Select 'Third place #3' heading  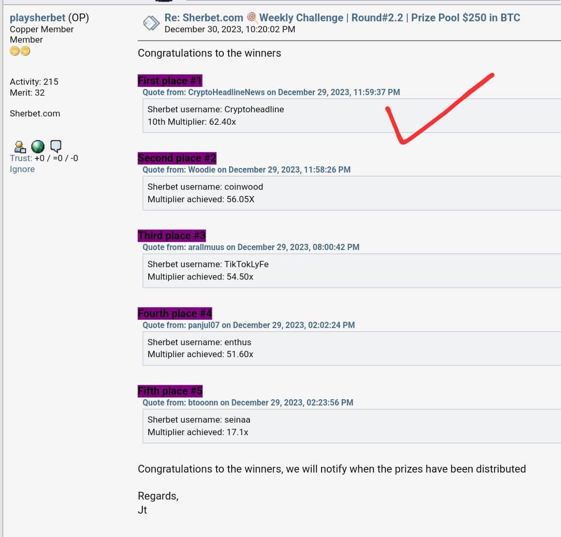tap(172, 235)
